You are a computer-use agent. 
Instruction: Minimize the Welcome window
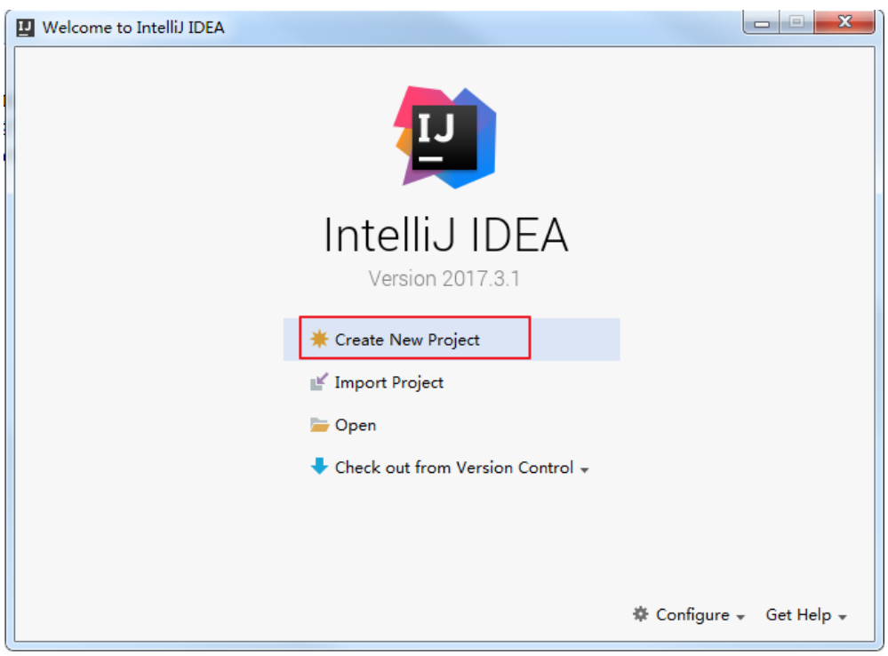tap(762, 22)
